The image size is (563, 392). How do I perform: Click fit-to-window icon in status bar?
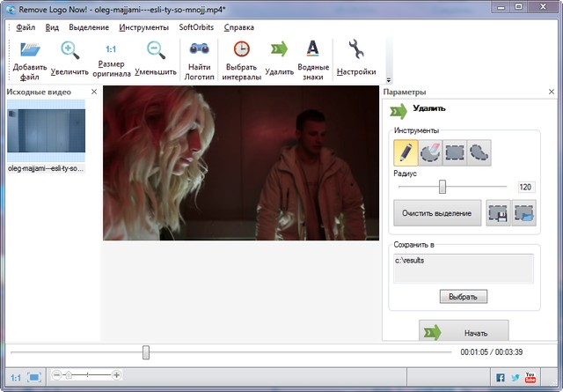coord(34,377)
